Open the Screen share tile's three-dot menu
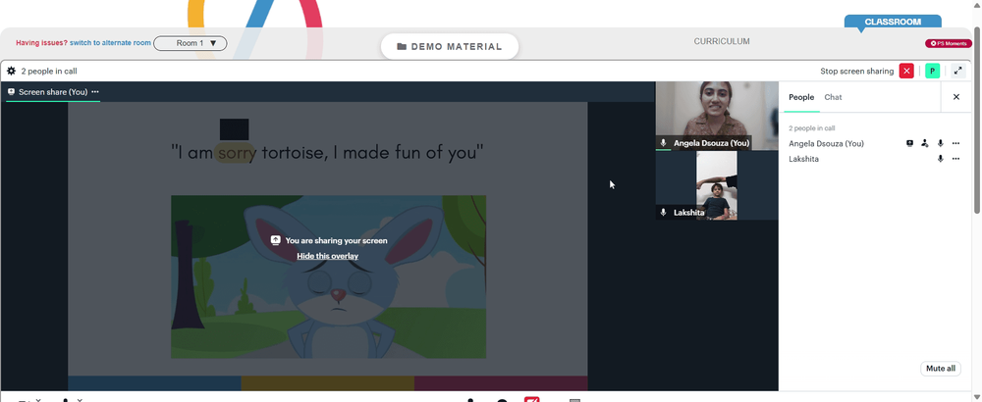982x402 pixels. (x=95, y=92)
